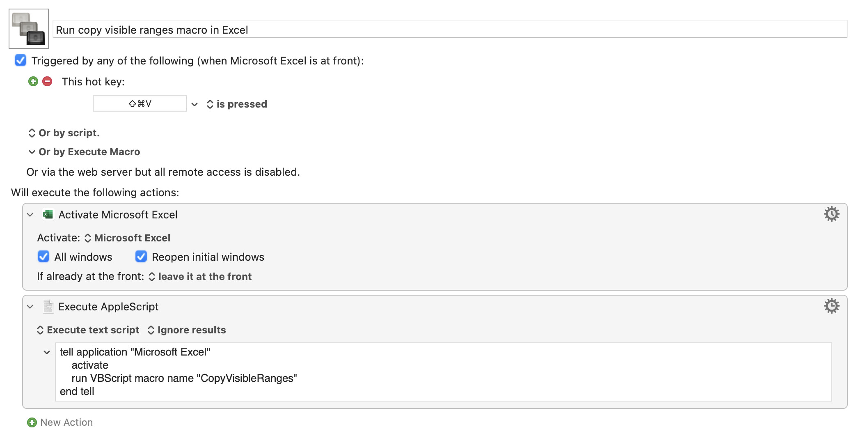Click the macro name text field
The image size is (856, 436).
tap(450, 30)
